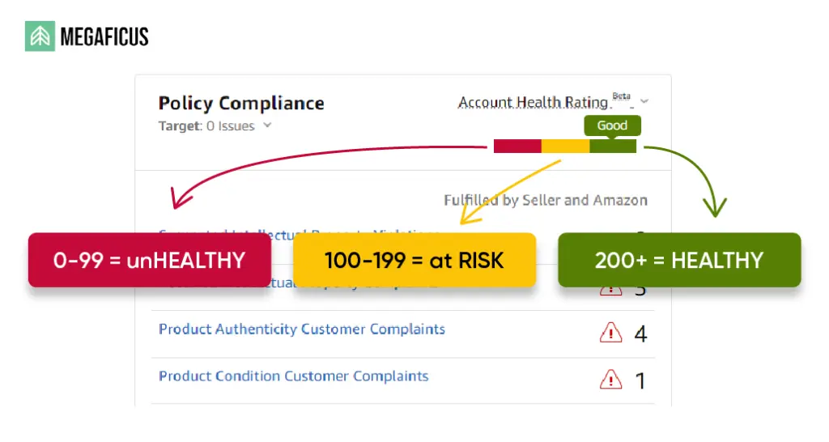Open Product Condition Customer Complaints link
Viewport: 829px width, 442px height.
(x=294, y=376)
